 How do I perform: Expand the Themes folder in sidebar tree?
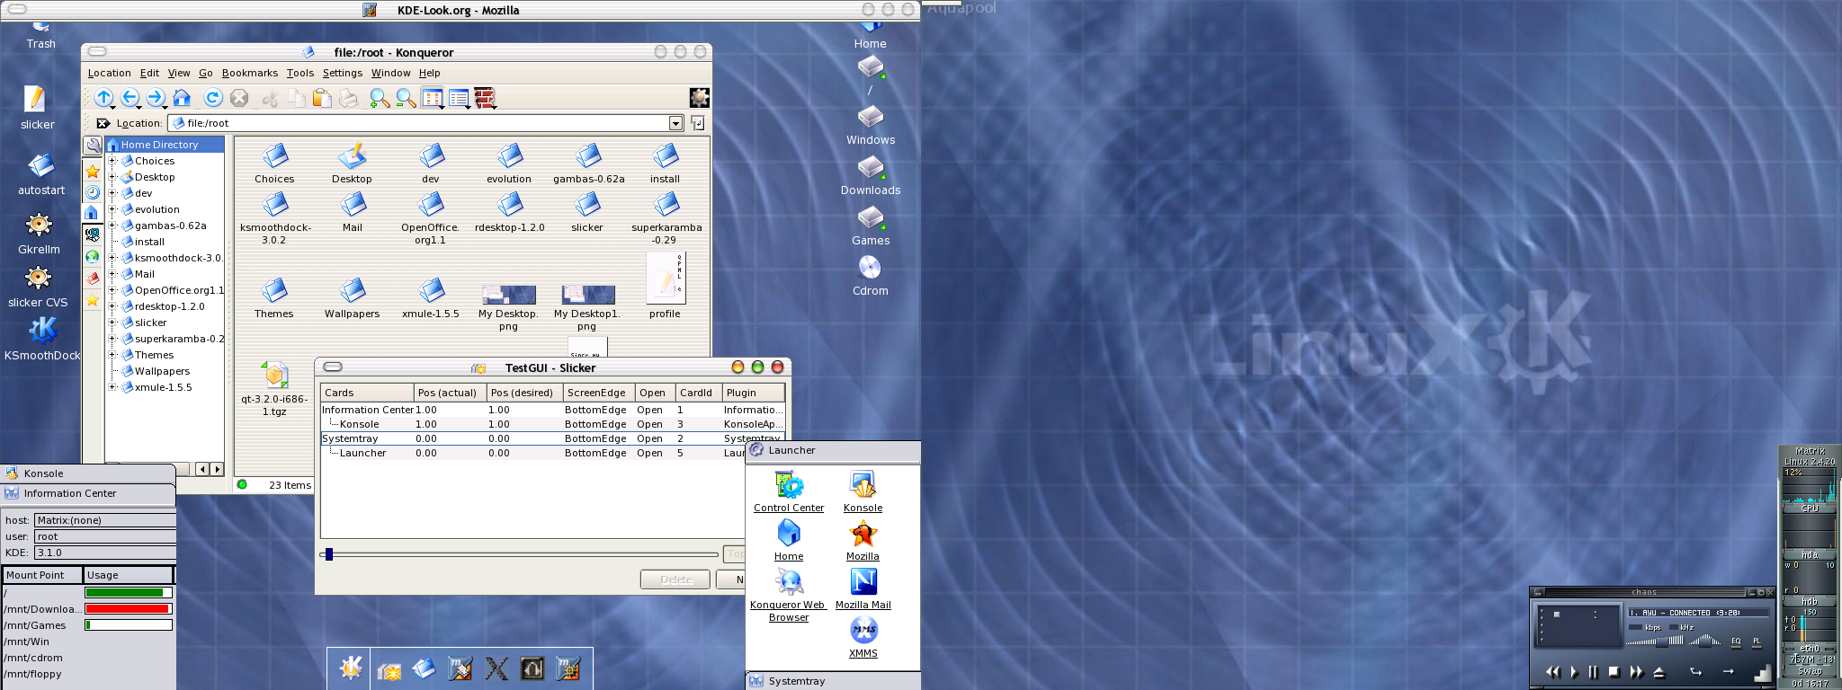(x=112, y=355)
